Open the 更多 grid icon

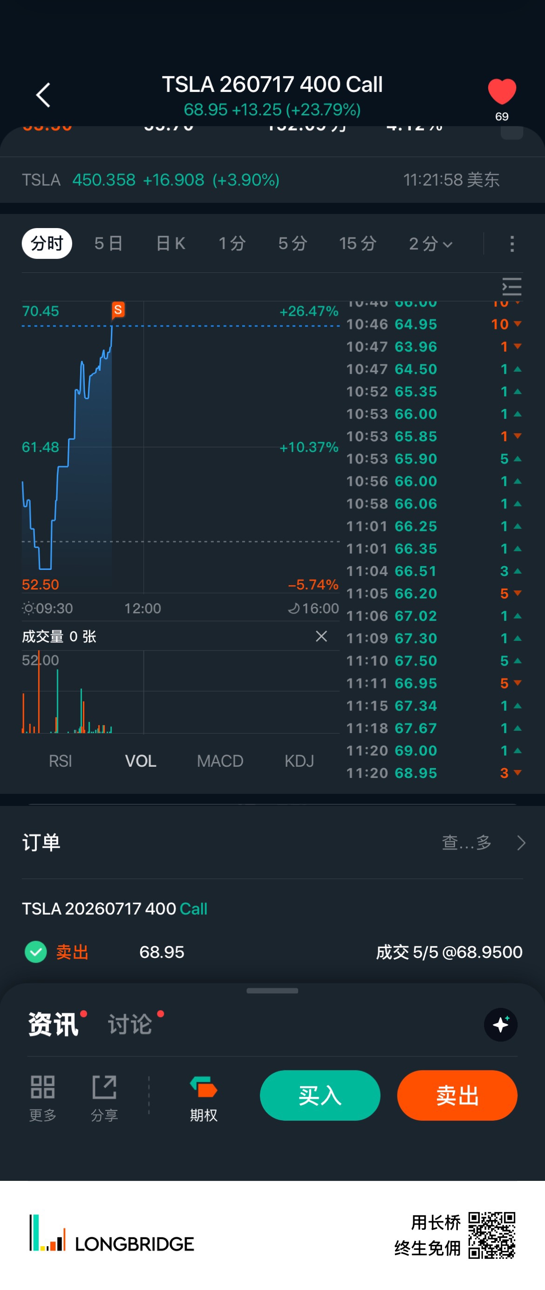click(x=42, y=1099)
